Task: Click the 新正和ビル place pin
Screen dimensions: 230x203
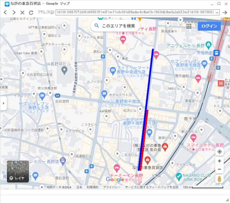Action: click(201, 131)
